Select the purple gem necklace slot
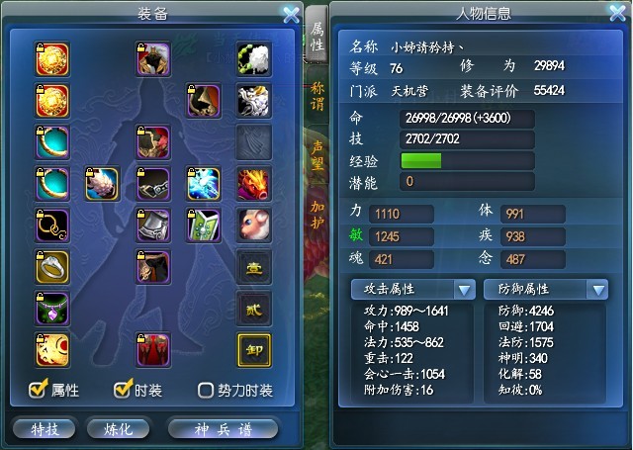 pos(52,309)
